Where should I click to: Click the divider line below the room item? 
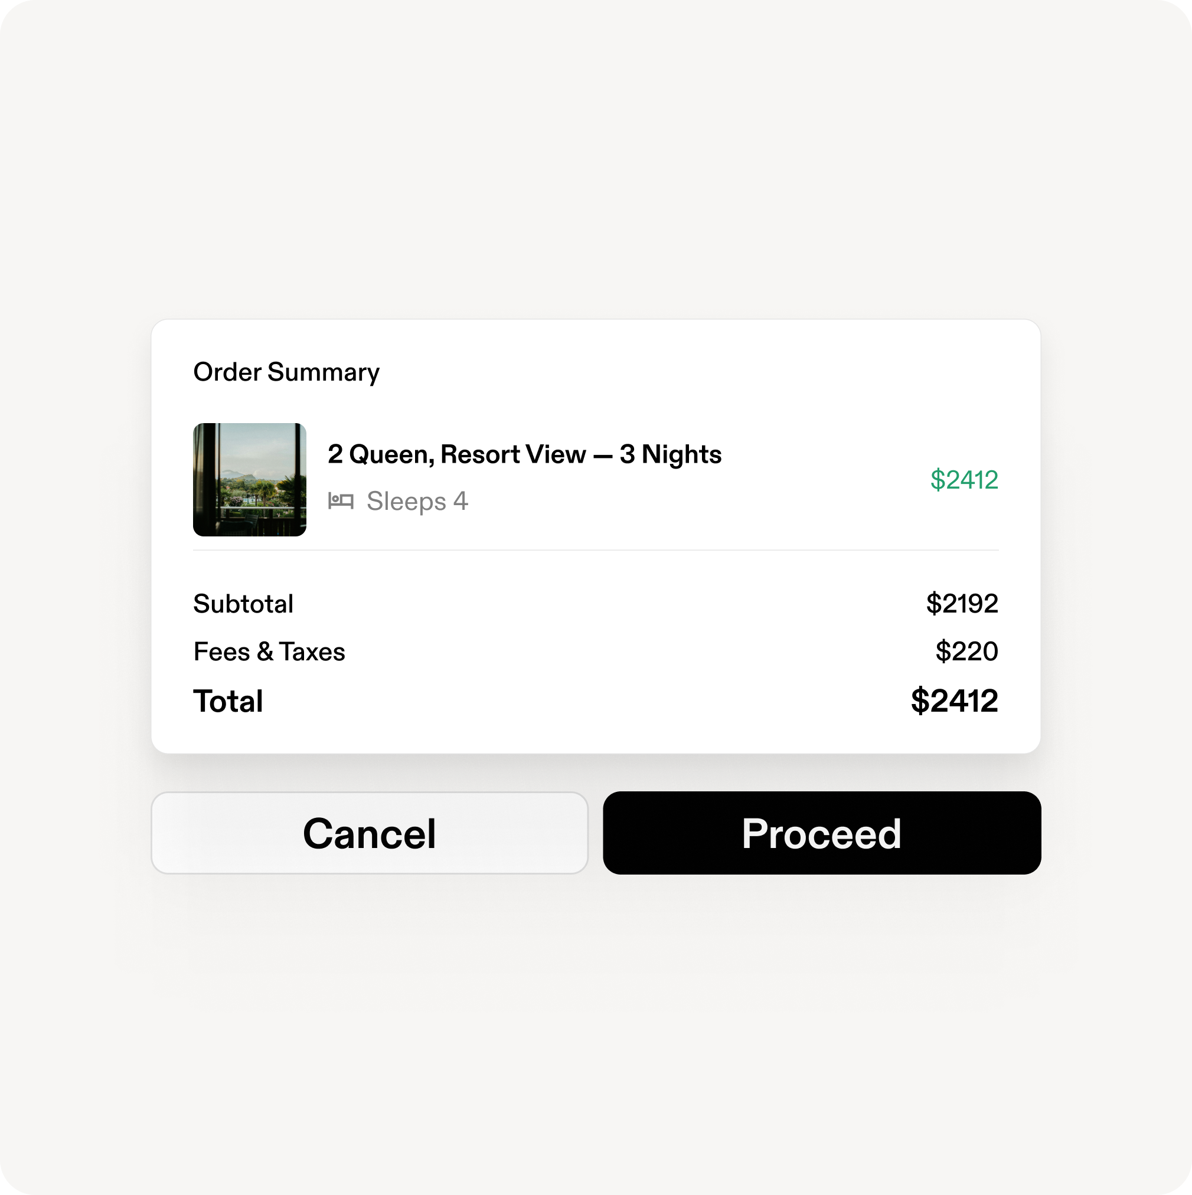click(596, 550)
